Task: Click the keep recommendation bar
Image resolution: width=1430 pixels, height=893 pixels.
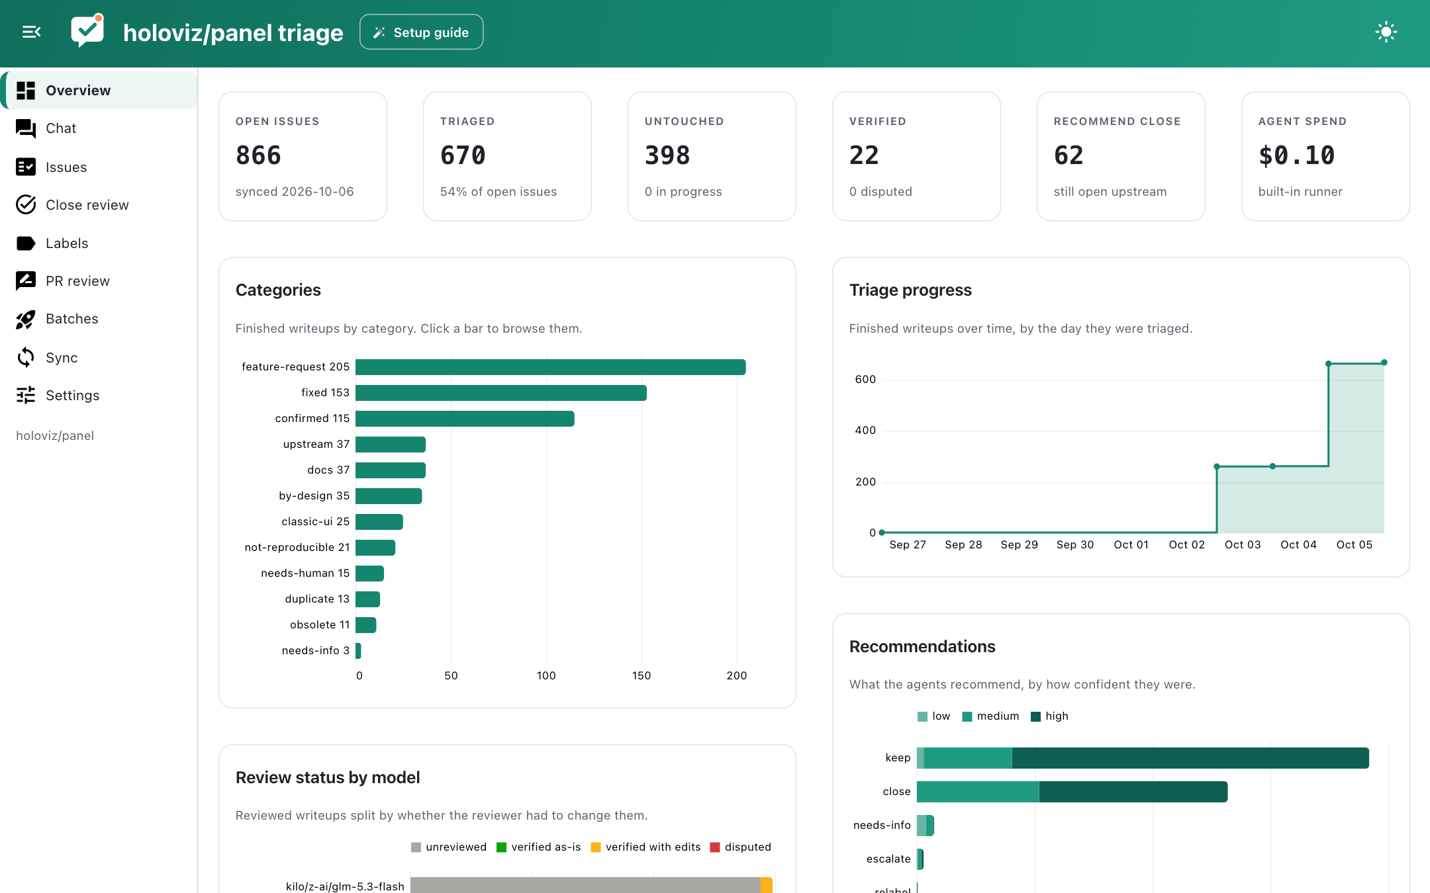Action: (x=1143, y=758)
